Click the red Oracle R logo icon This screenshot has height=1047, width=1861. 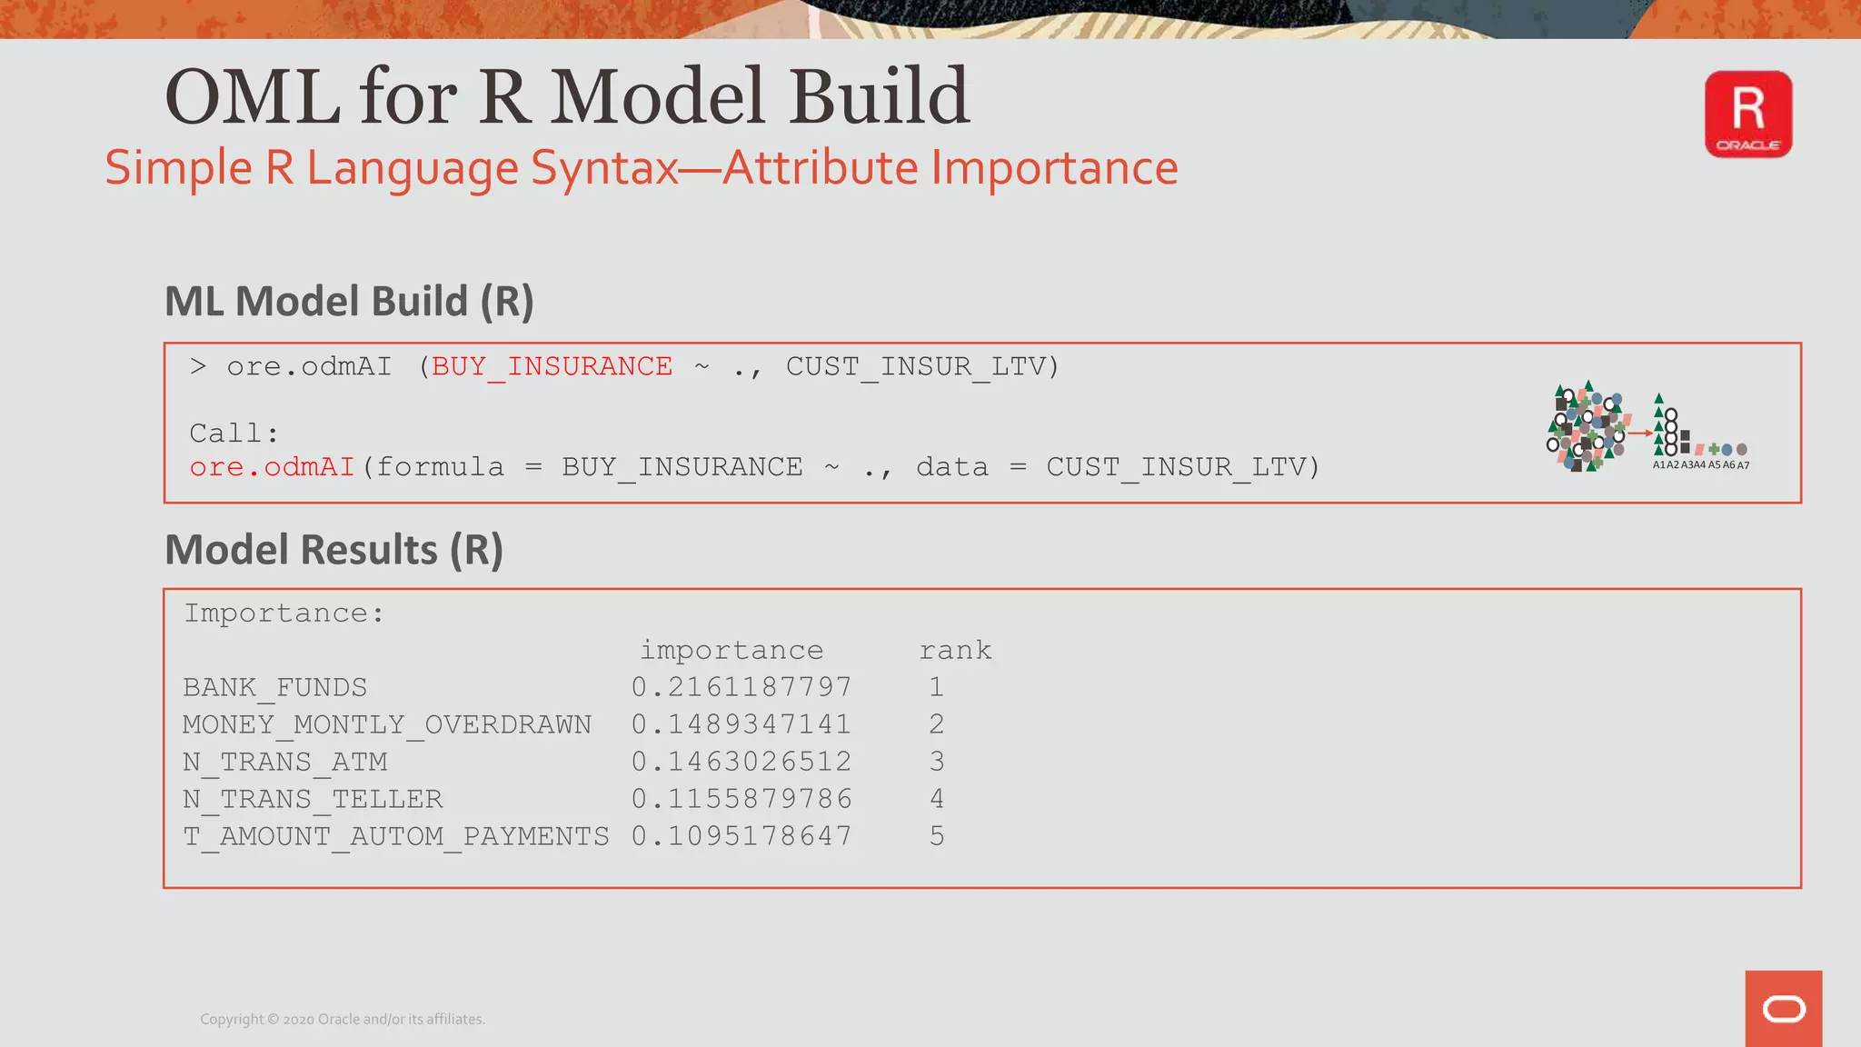(1747, 115)
